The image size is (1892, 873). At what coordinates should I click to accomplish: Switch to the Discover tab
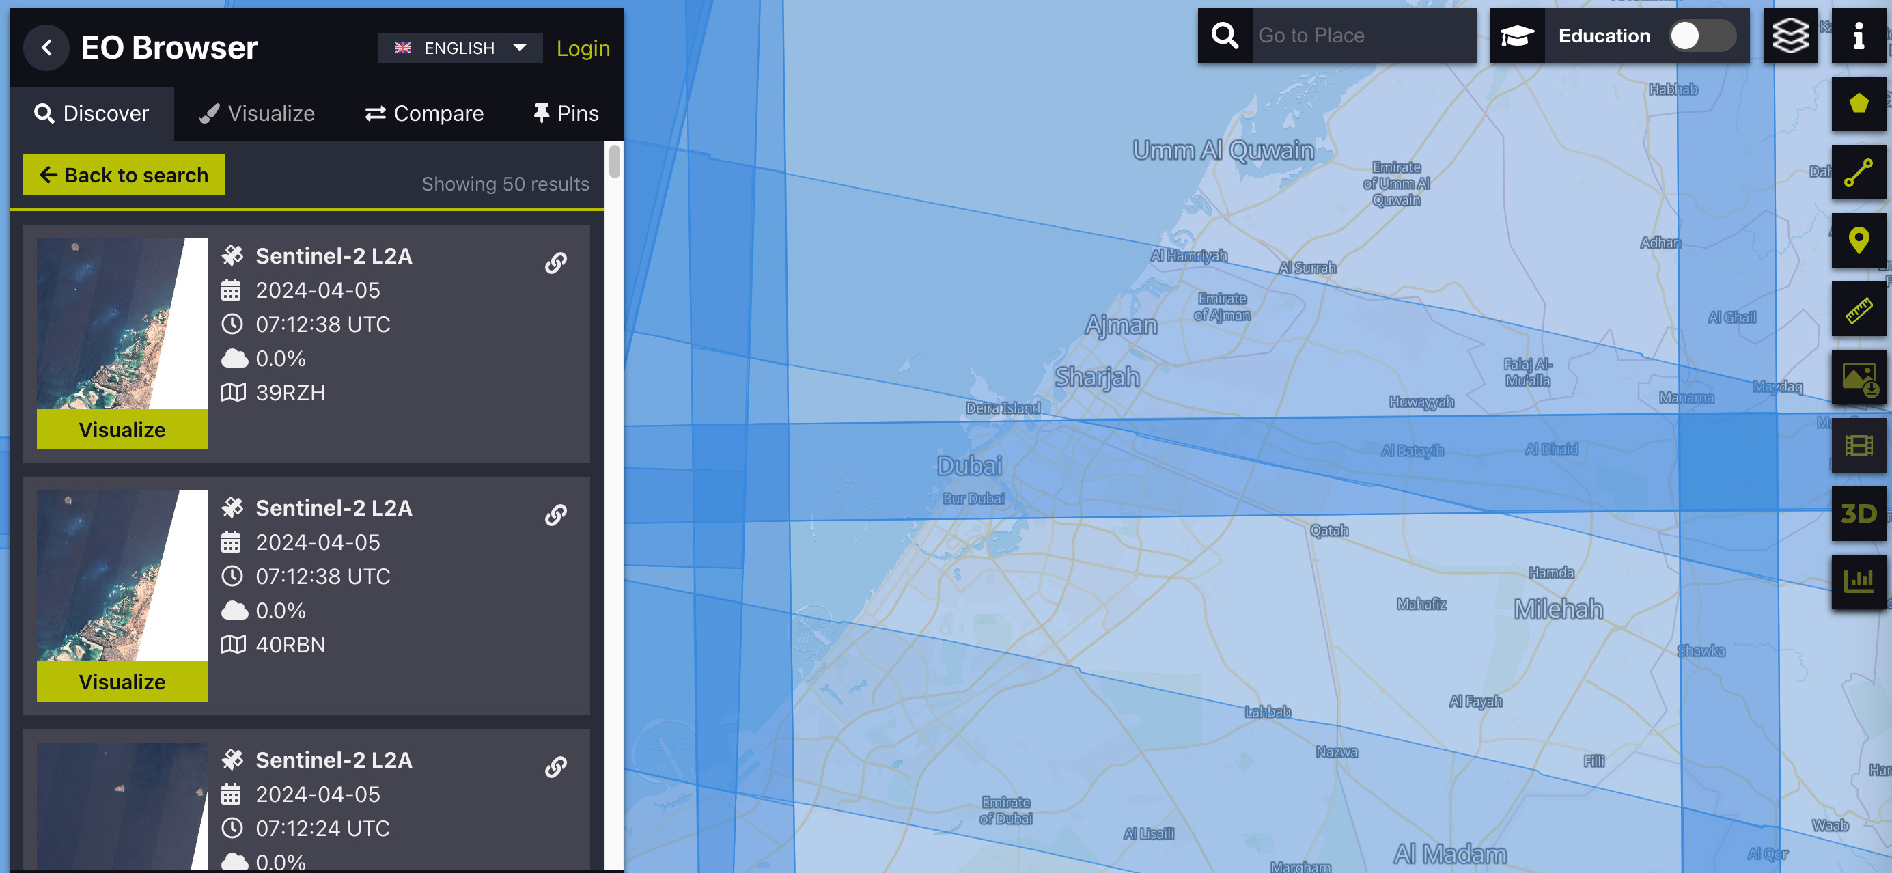(x=92, y=113)
